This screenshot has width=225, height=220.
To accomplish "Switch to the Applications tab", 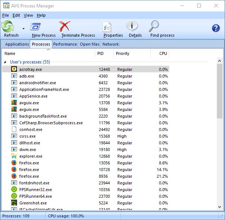I will click(17, 44).
